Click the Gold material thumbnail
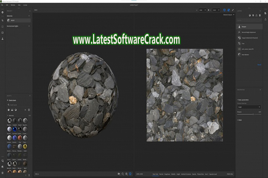The width and height of the screenshot is (268, 178). [25, 146]
